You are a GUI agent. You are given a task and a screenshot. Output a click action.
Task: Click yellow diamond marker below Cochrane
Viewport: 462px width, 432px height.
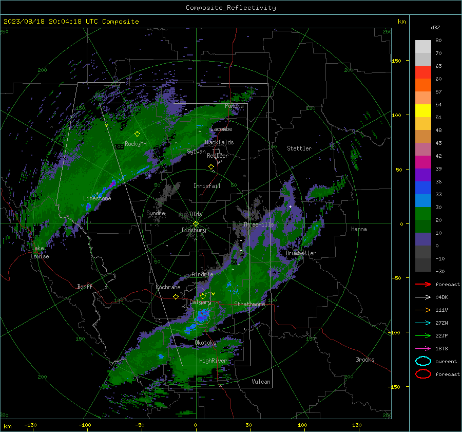click(x=176, y=297)
